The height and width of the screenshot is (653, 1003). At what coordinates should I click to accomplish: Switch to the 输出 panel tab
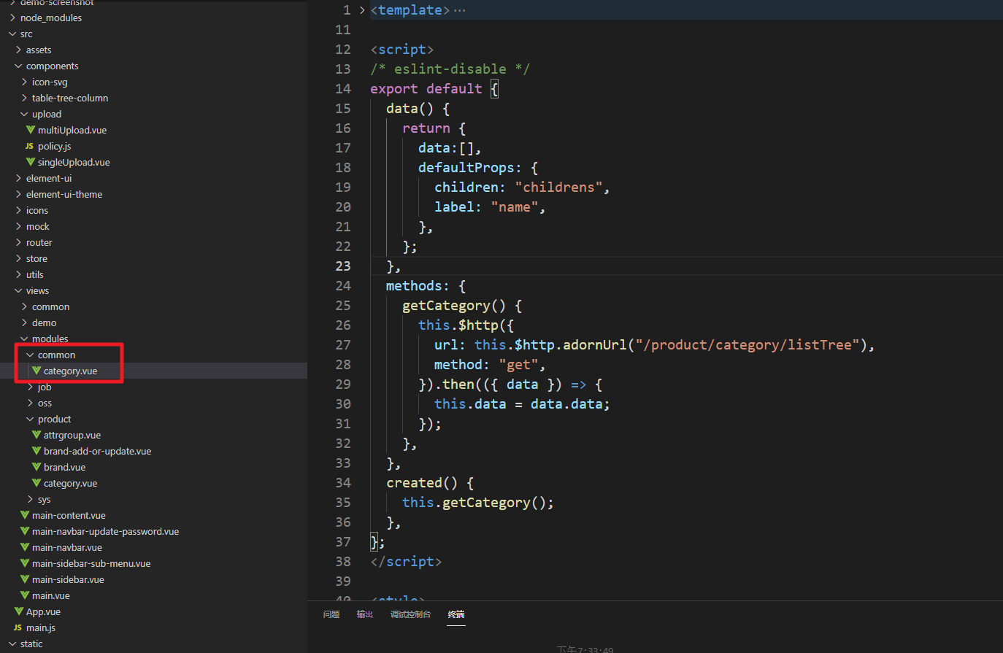pyautogui.click(x=365, y=614)
